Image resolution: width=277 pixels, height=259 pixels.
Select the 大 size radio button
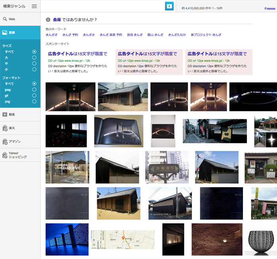(x=34, y=58)
